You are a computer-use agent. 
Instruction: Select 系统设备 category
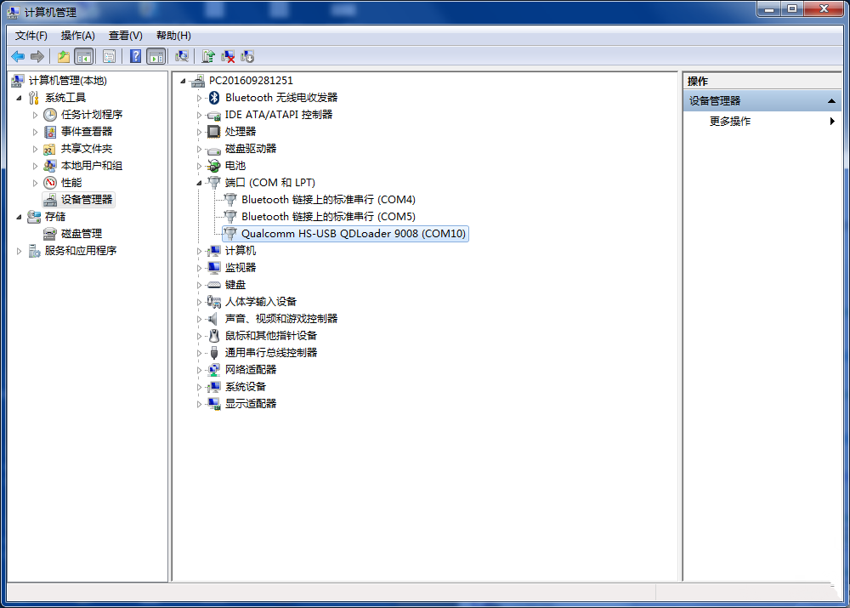tap(246, 387)
